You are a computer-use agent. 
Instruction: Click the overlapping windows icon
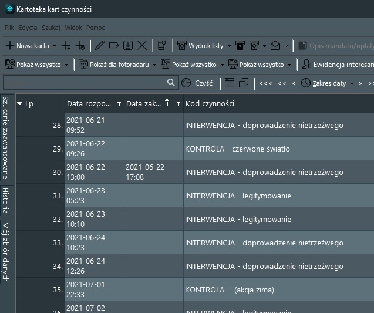(x=244, y=83)
